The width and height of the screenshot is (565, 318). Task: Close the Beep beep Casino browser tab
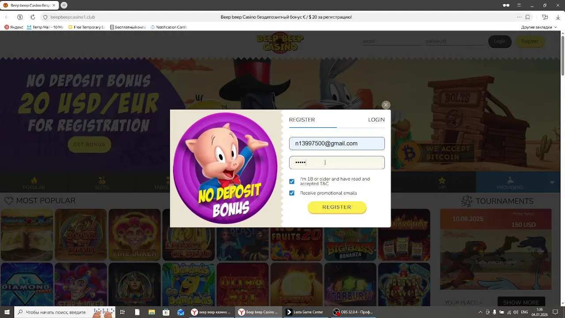pyautogui.click(x=54, y=5)
